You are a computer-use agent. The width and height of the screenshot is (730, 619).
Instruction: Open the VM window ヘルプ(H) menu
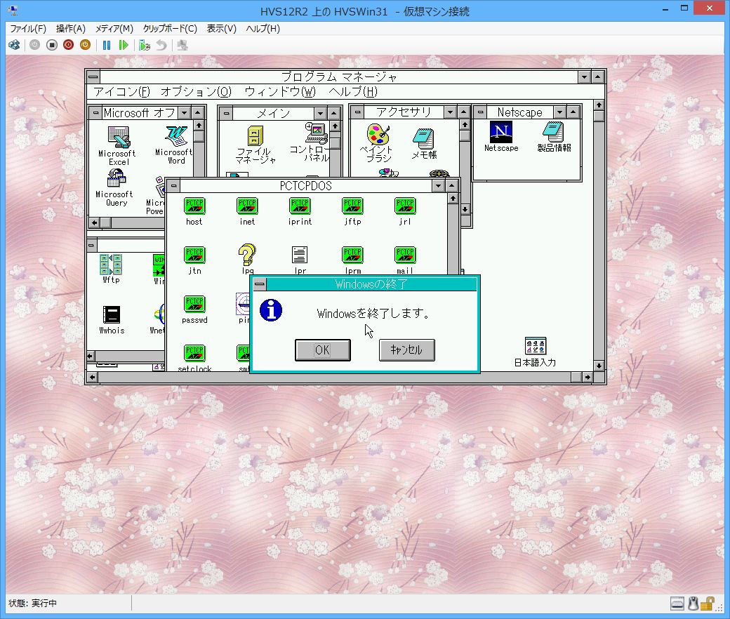pyautogui.click(x=263, y=28)
